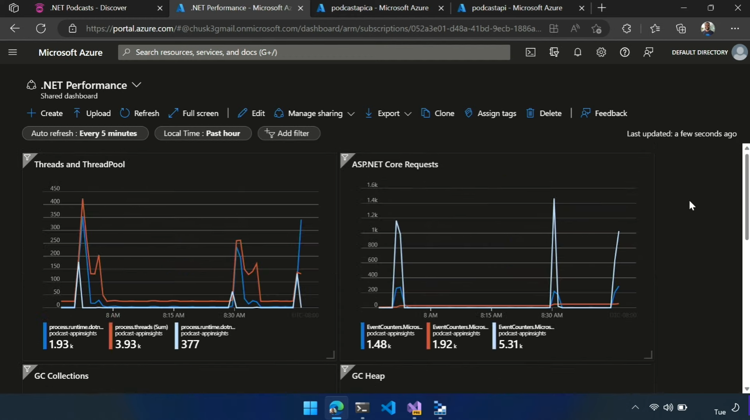Click the Azure search resources box
Image resolution: width=750 pixels, height=420 pixels.
[314, 52]
